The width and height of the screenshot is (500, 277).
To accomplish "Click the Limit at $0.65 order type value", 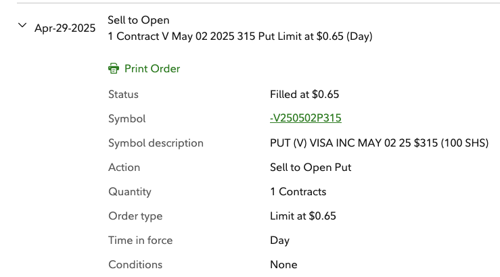I will [x=303, y=216].
